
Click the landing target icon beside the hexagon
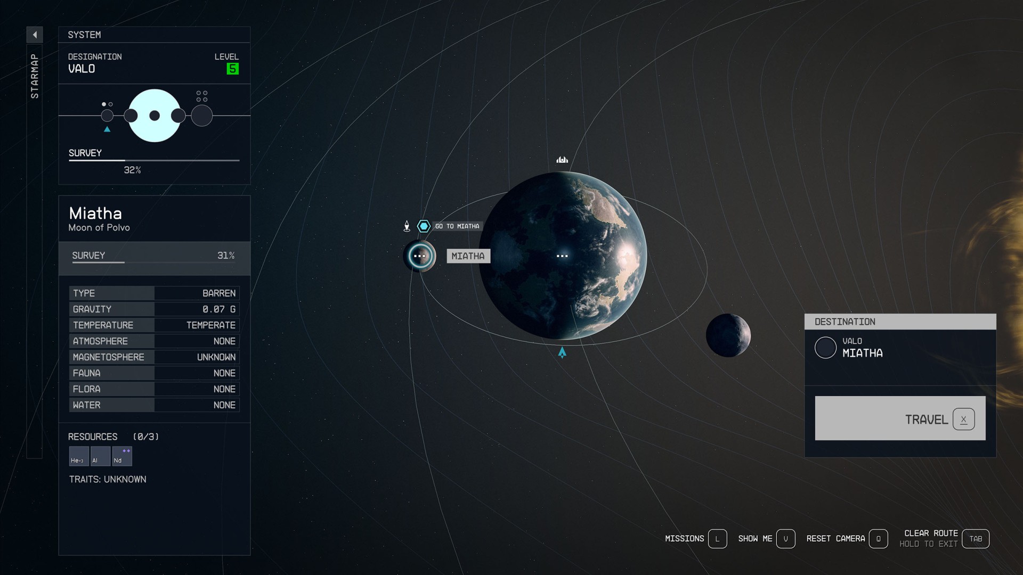pos(407,226)
